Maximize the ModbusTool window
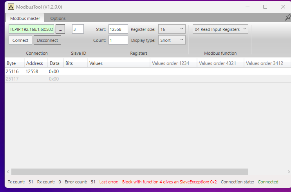Image resolution: width=291 pixels, height=192 pixels. (265, 7)
